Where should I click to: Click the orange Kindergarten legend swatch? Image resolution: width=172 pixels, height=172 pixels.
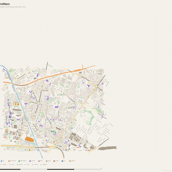70,161
